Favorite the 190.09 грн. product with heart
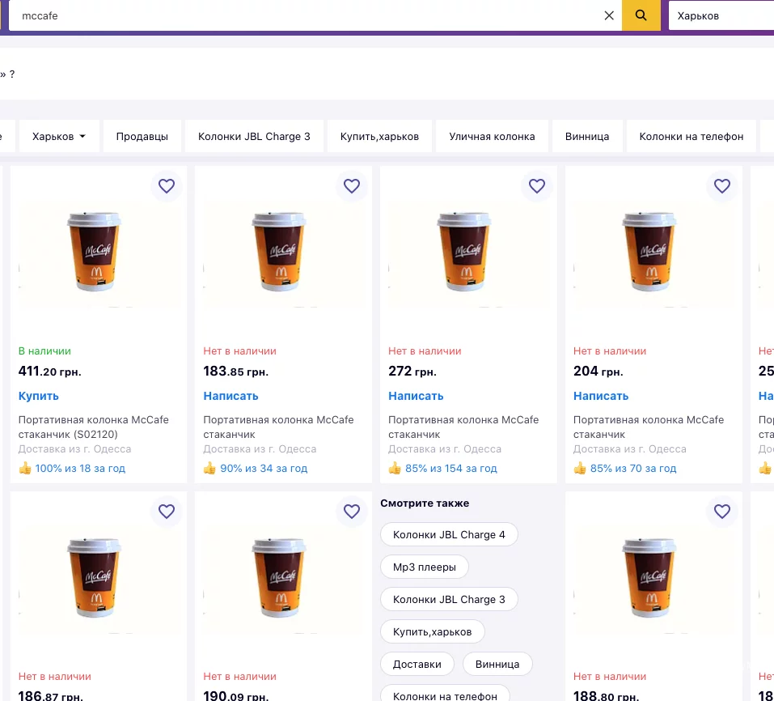The width and height of the screenshot is (774, 701). (352, 512)
